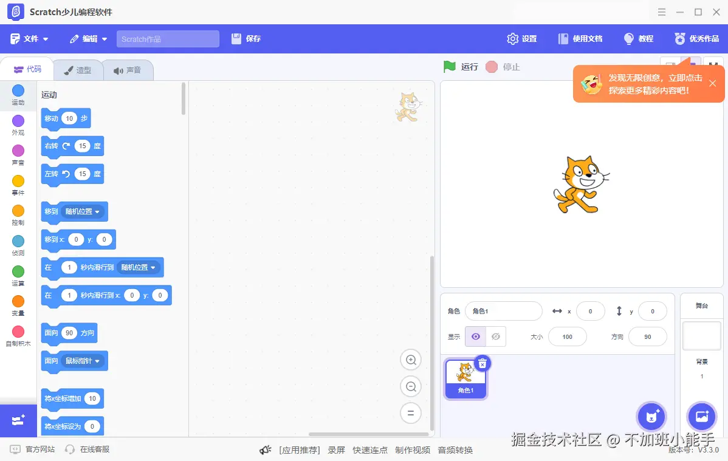Click the workspace vertical scrollbar
Image resolution: width=728 pixels, height=461 pixels.
coord(432,344)
